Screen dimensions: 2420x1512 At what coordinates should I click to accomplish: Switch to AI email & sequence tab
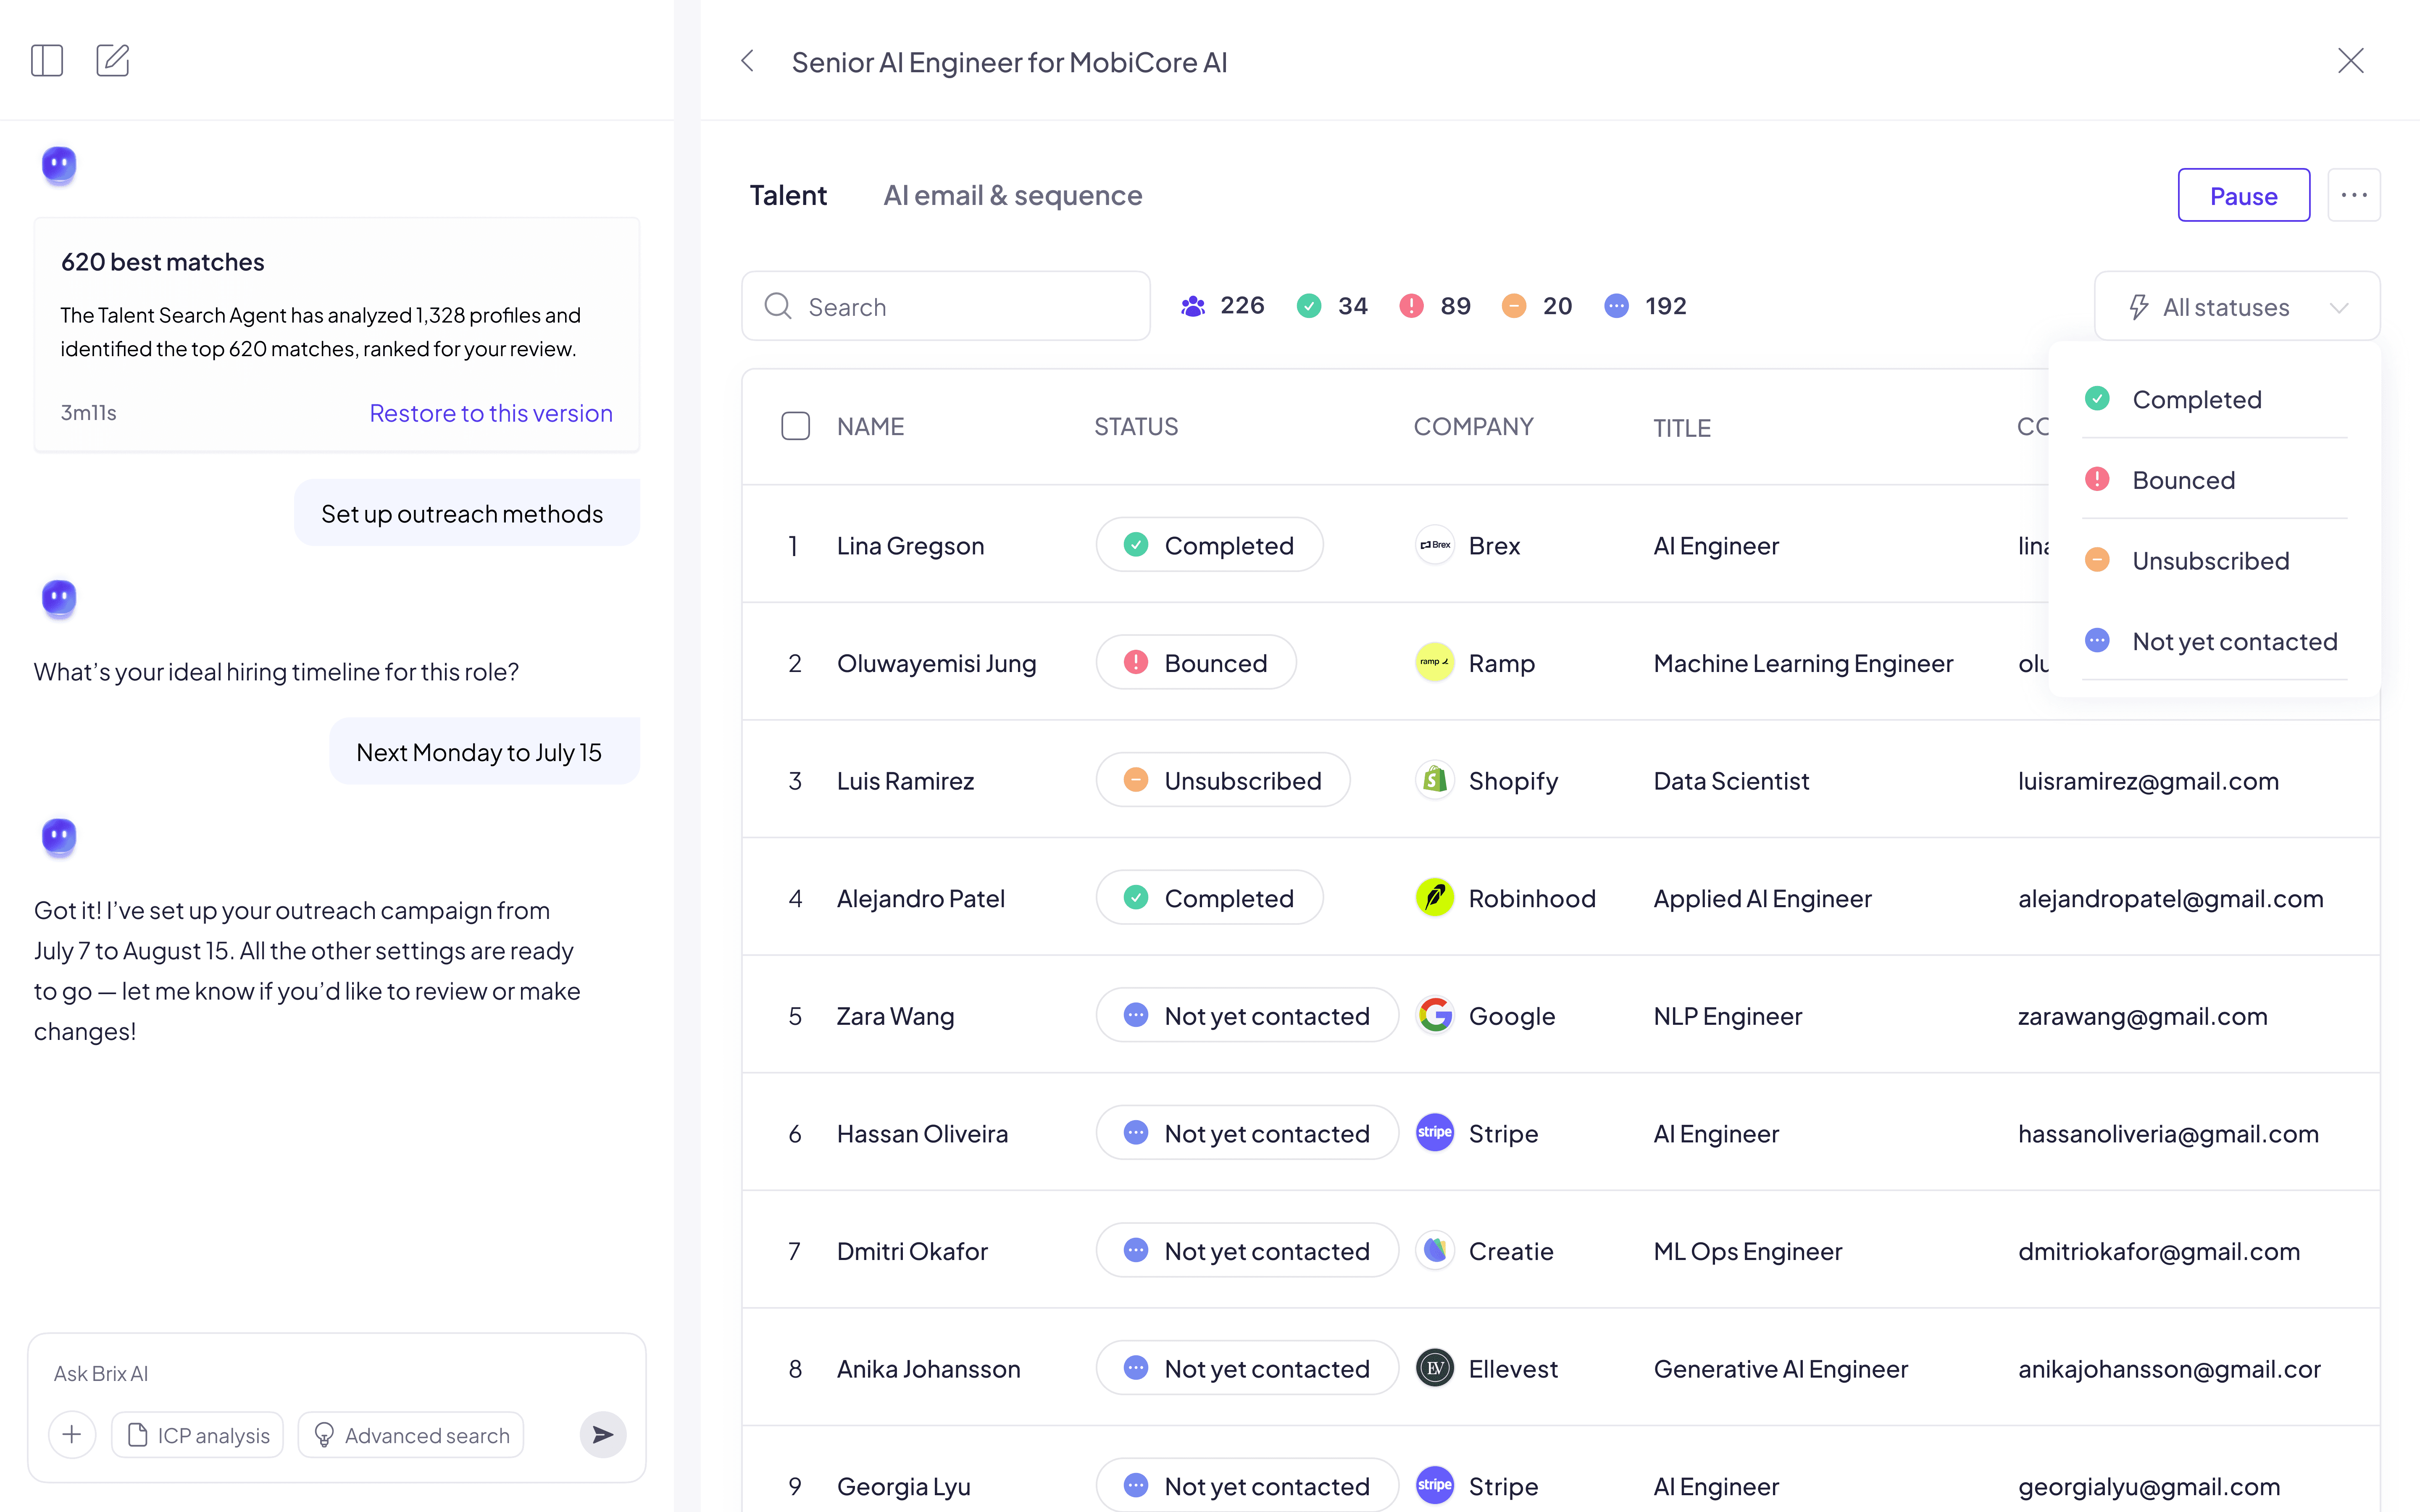click(1012, 195)
